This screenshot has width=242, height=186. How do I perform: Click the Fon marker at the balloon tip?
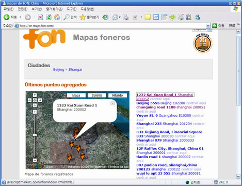(75, 135)
